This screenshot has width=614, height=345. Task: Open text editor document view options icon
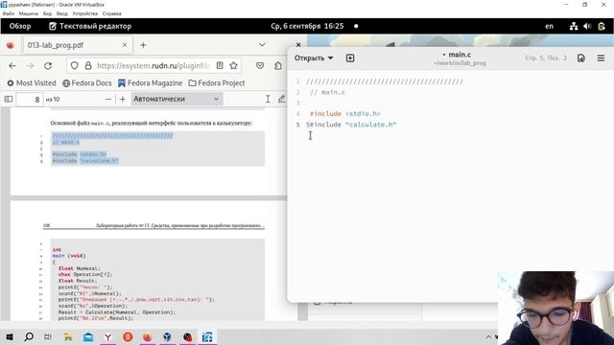(x=581, y=57)
